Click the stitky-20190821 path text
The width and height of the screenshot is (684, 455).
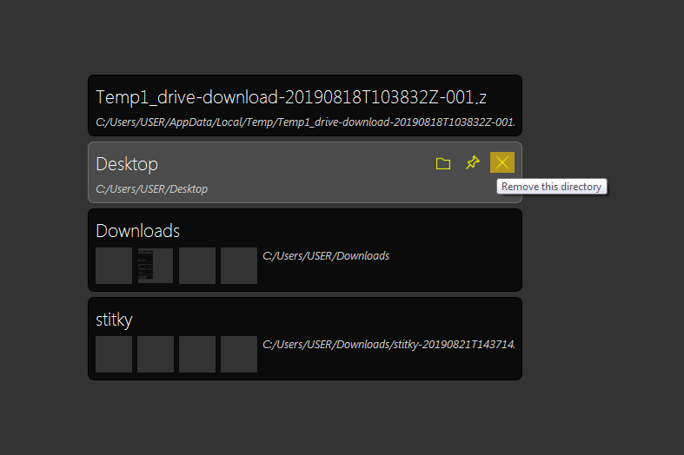click(x=388, y=345)
